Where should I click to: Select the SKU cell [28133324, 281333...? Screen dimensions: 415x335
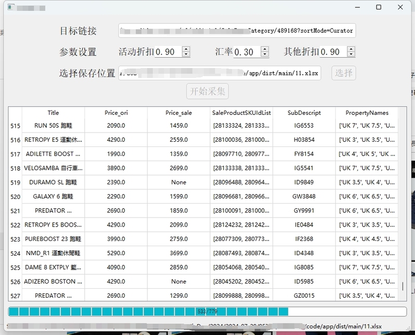tap(241, 126)
